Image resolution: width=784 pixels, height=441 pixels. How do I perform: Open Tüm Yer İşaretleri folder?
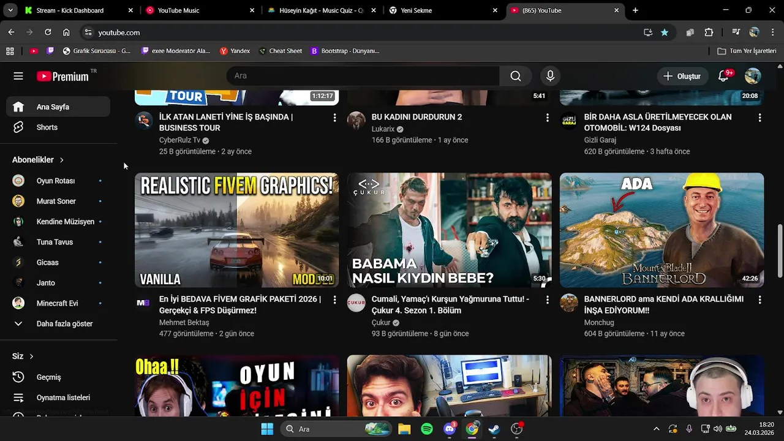(x=747, y=51)
